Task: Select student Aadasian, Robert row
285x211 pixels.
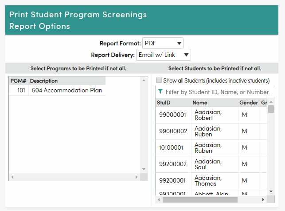Action: pos(208,115)
